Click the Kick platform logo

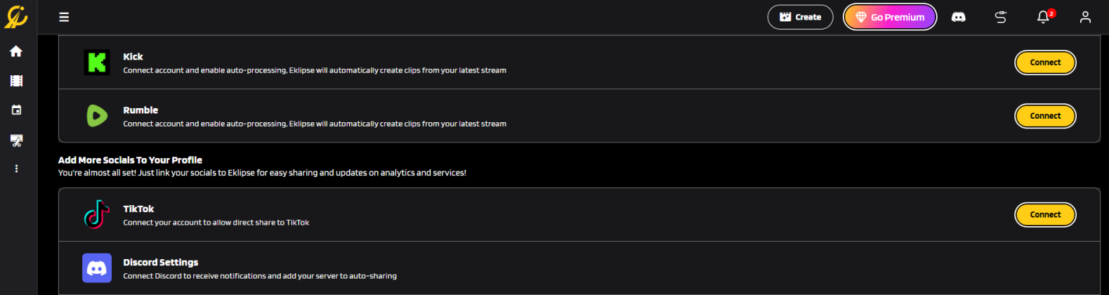[x=97, y=63]
